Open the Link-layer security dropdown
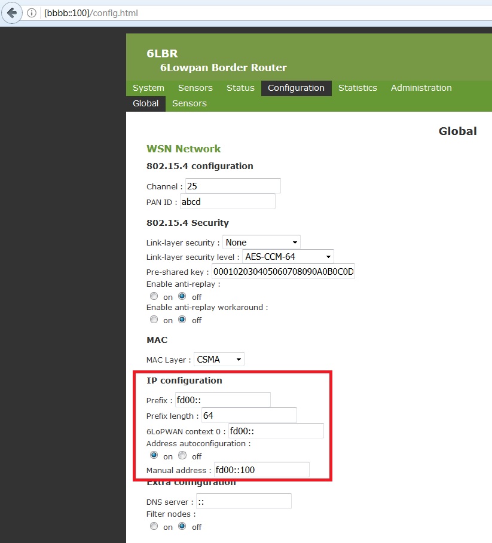 [261, 243]
